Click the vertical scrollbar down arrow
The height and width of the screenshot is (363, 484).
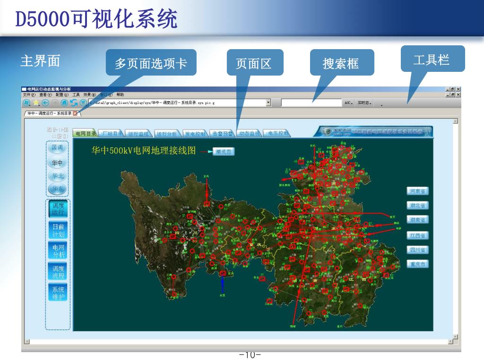tap(455, 337)
